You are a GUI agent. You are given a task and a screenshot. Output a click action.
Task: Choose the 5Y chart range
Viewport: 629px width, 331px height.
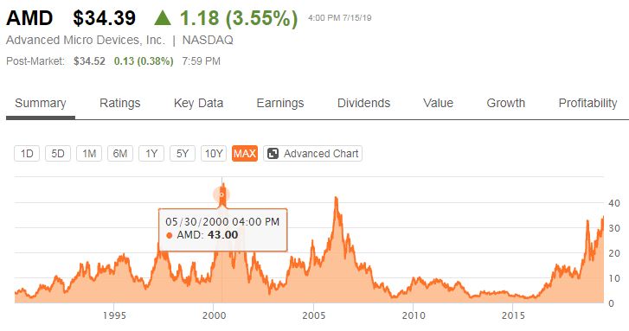pos(183,154)
